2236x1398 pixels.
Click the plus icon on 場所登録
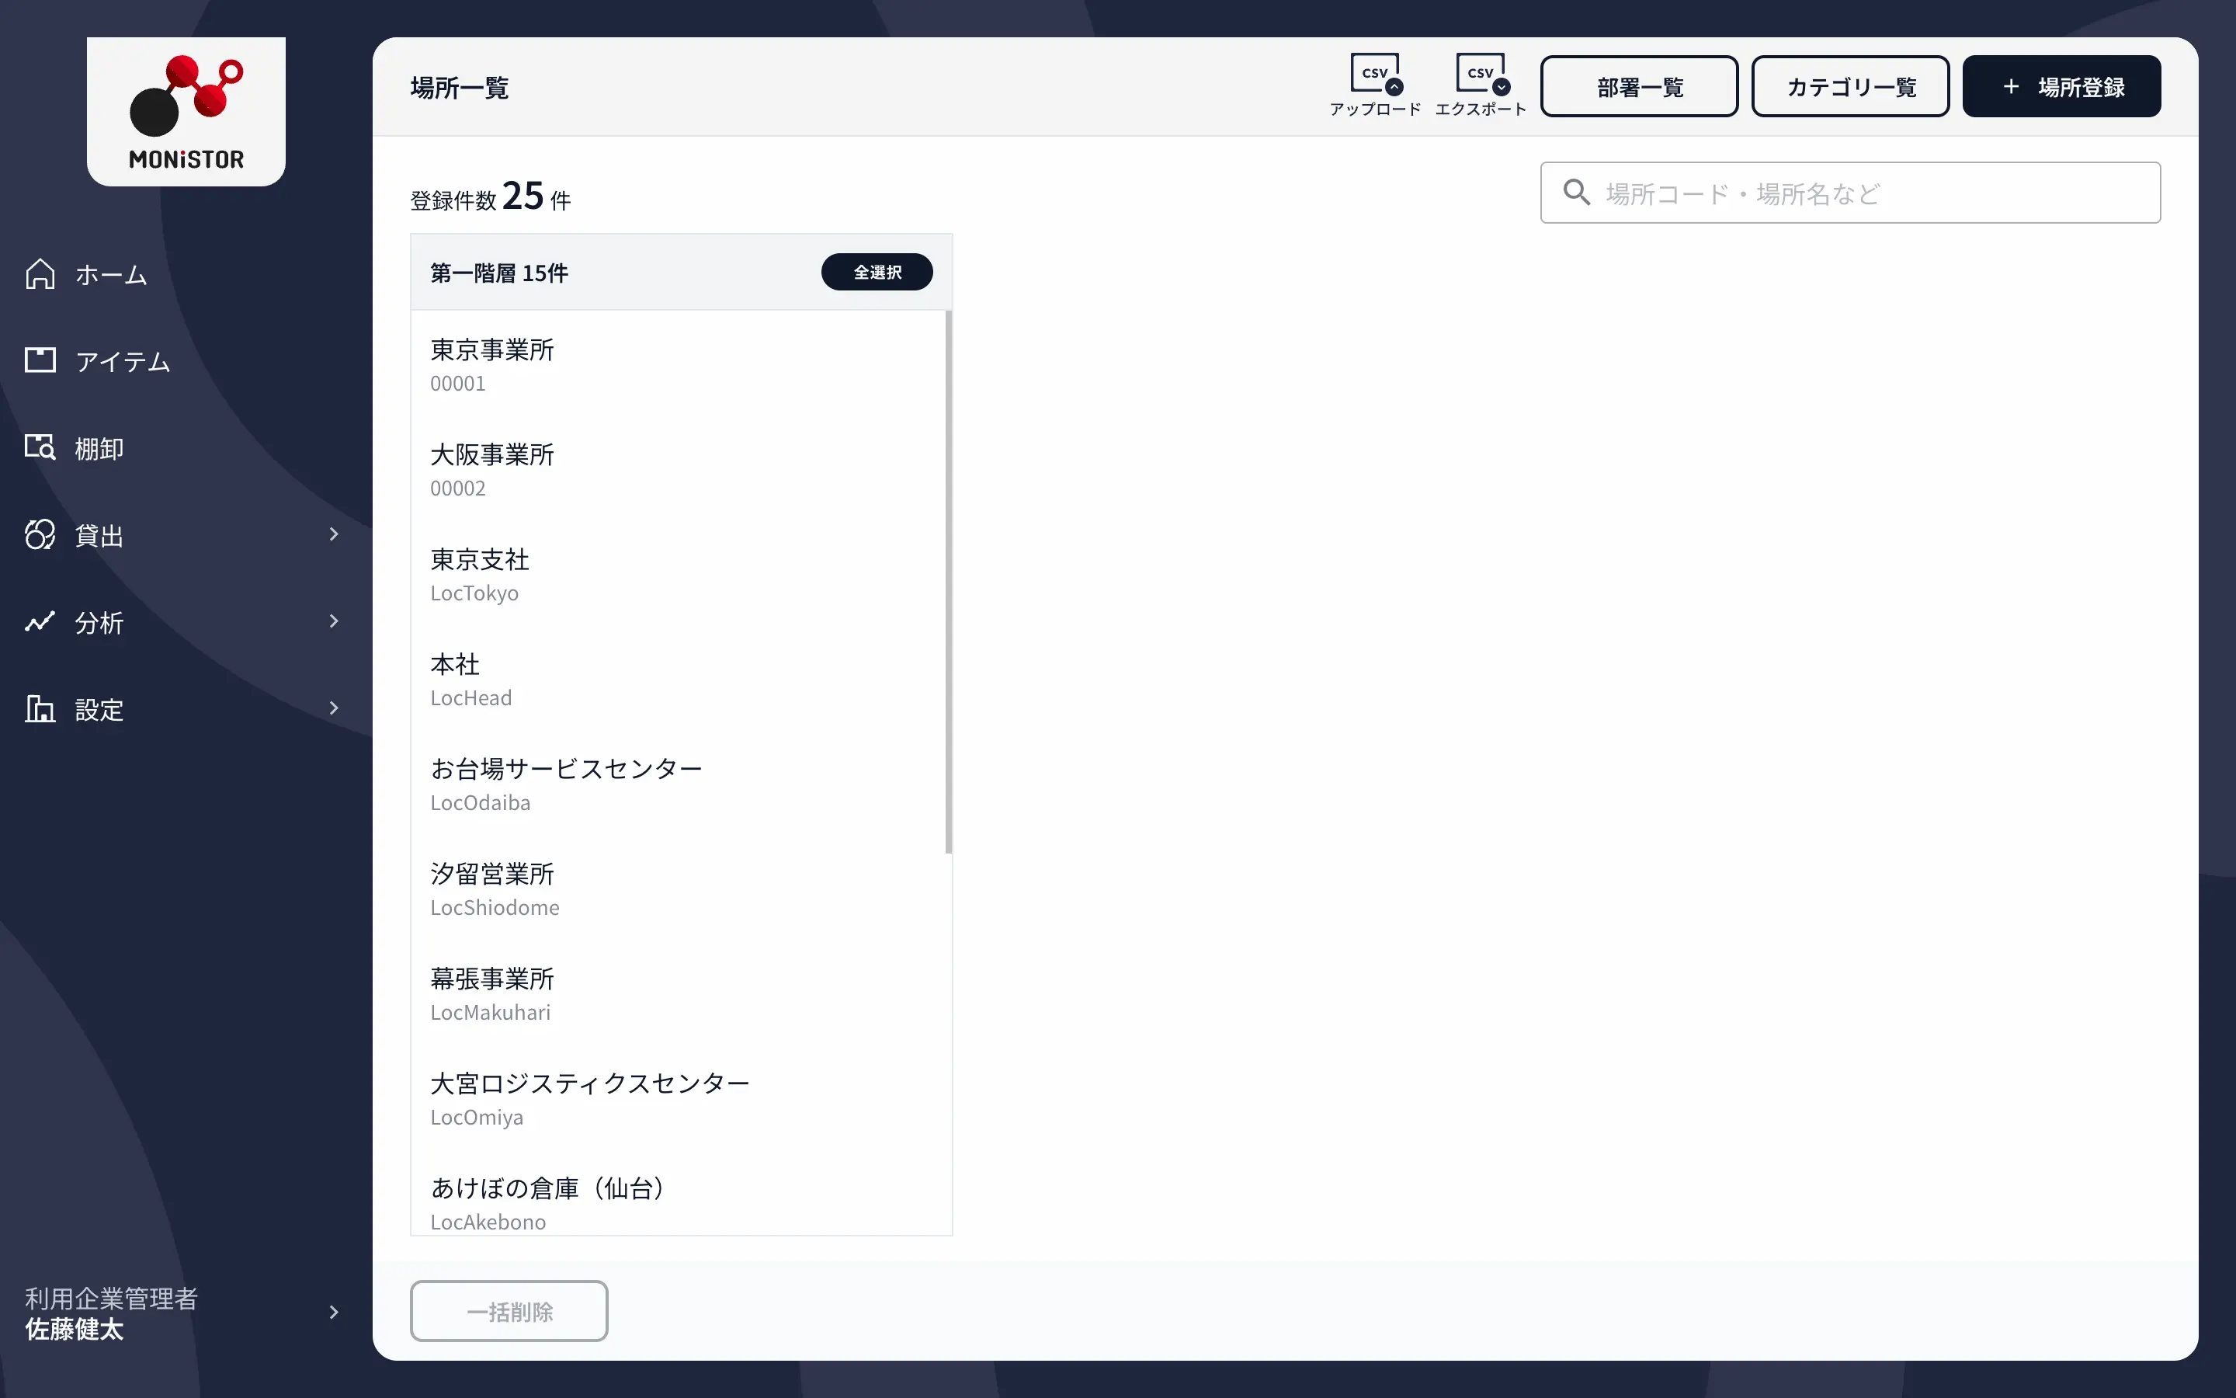point(2011,86)
